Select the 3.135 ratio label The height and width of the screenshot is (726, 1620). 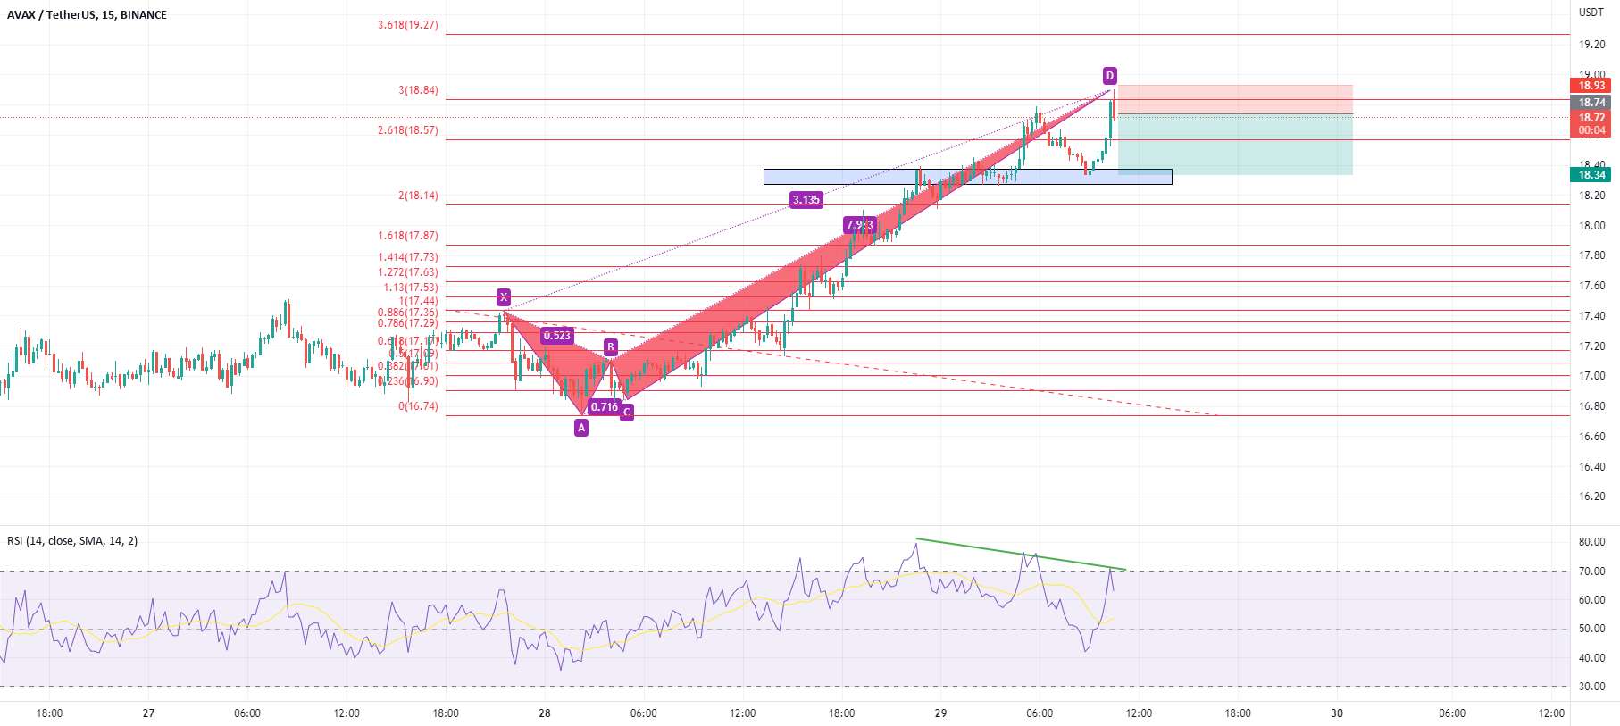(806, 200)
